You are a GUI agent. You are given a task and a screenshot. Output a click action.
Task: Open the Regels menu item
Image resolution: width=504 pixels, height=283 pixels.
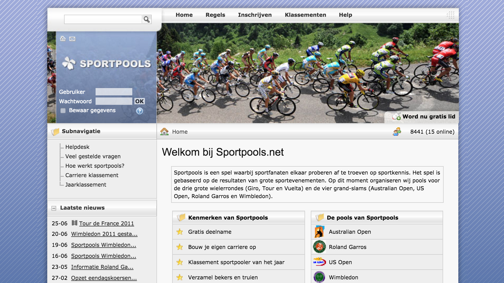tap(215, 15)
